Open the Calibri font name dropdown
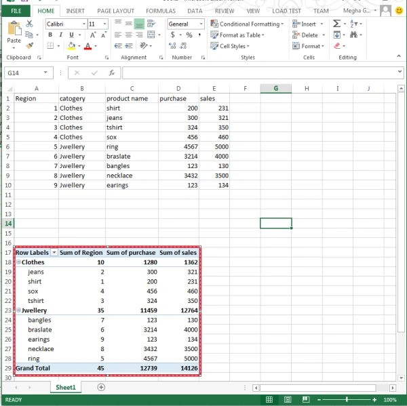The height and width of the screenshot is (406, 407). point(84,24)
